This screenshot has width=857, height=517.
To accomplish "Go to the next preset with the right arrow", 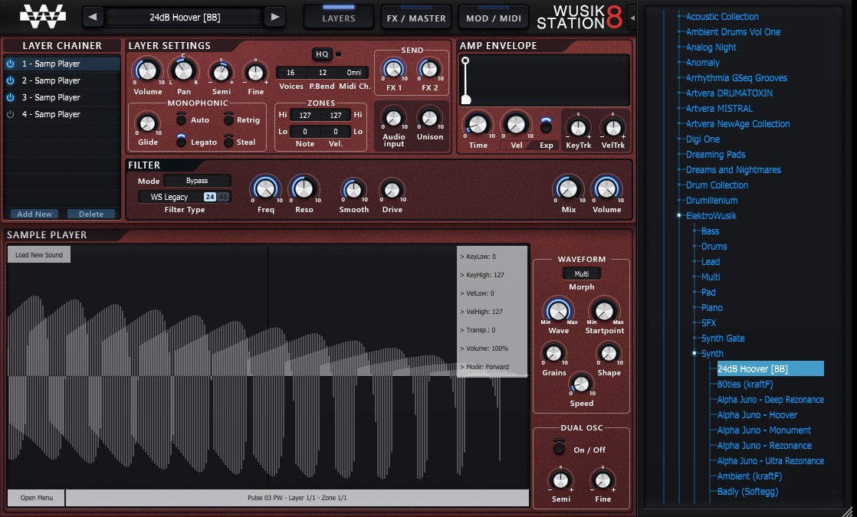I will (275, 17).
